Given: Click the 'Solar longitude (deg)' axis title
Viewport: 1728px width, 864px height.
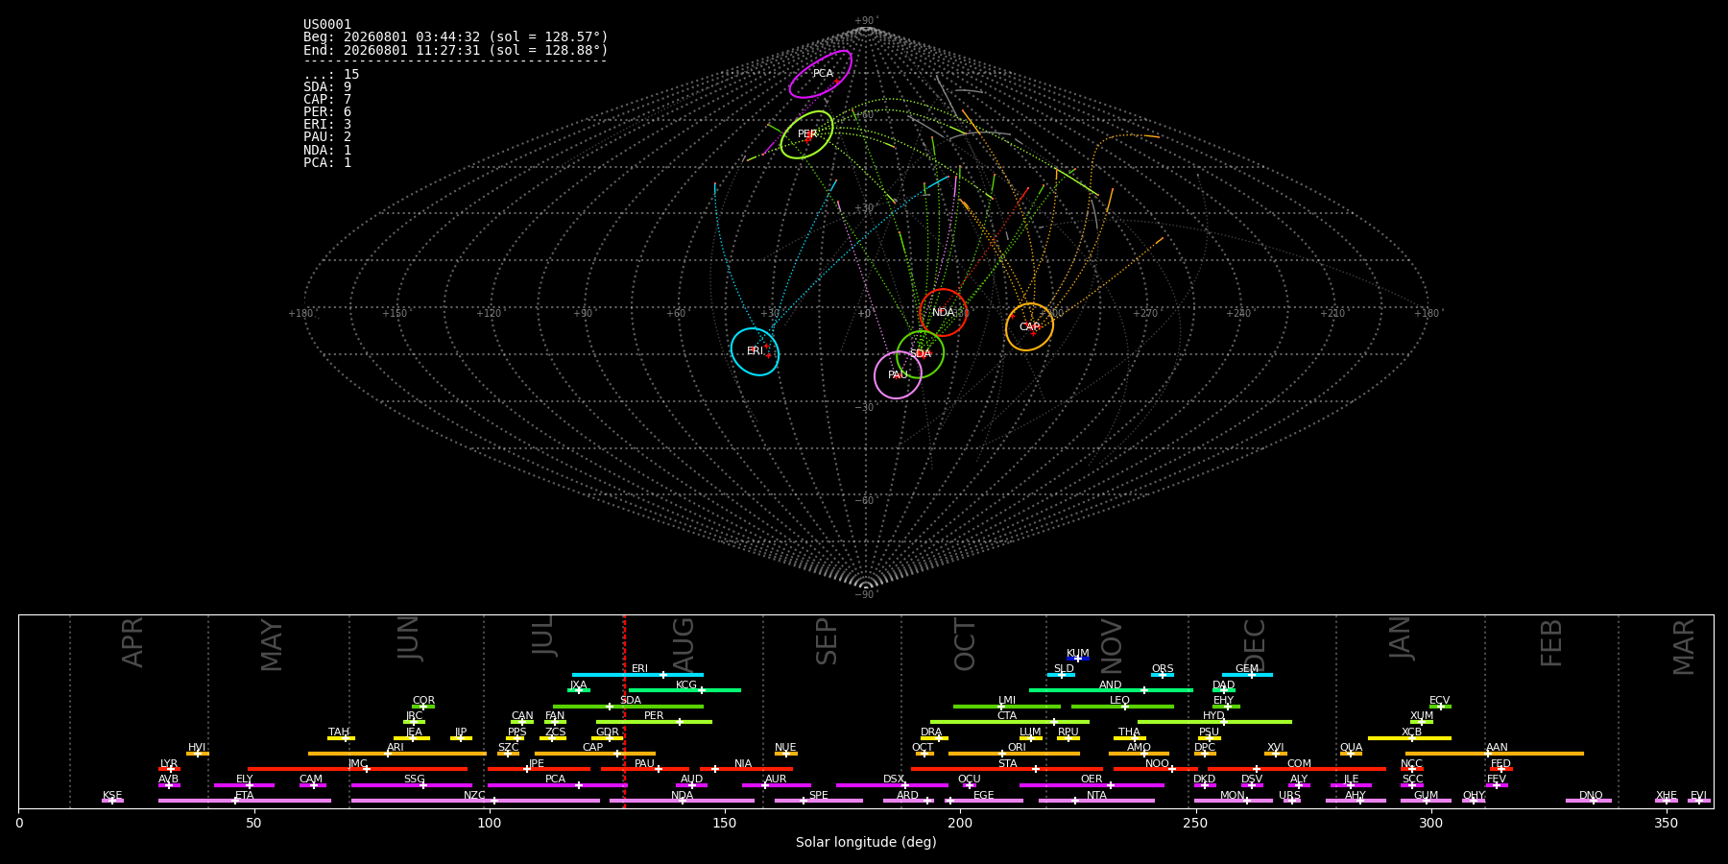Looking at the screenshot, I should [x=866, y=843].
